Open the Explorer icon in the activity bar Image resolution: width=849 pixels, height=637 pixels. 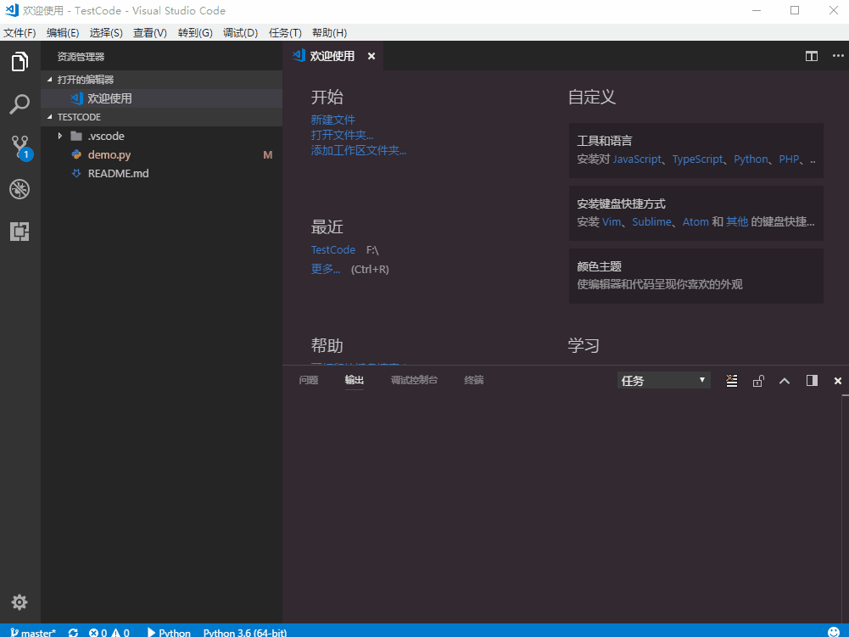[19, 61]
